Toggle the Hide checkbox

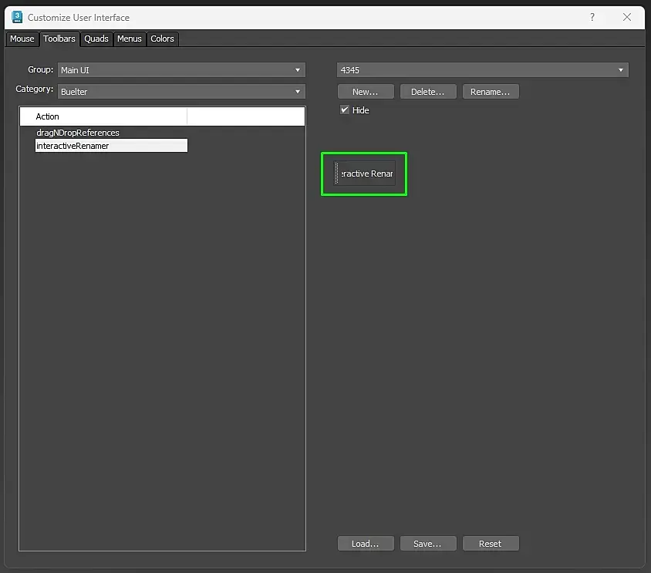(345, 110)
